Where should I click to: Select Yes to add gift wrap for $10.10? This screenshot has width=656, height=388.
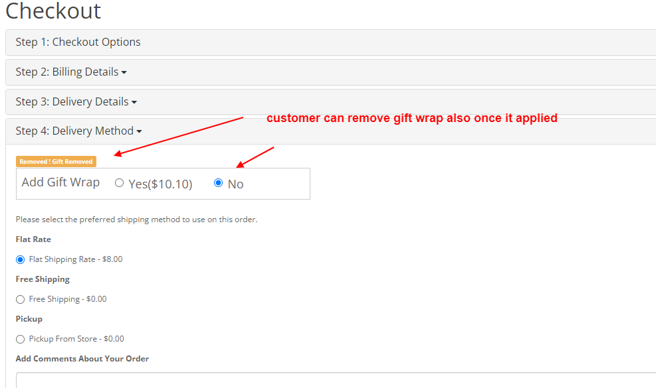pyautogui.click(x=119, y=183)
